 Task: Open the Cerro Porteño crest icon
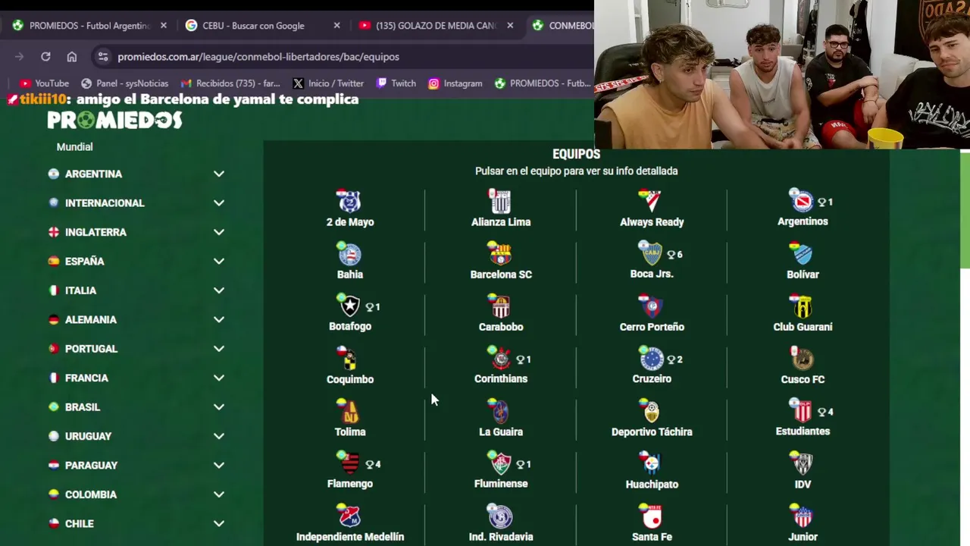point(651,306)
